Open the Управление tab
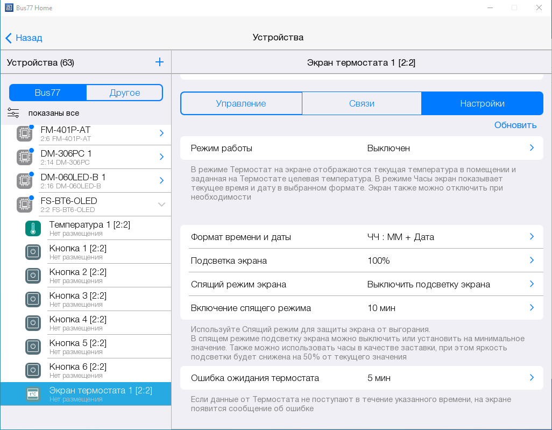552x430 pixels. point(241,103)
